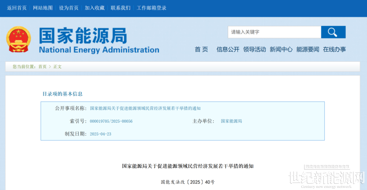Click the 国家能源局 site title
Viewport: 367px width, 190px height.
[83, 36]
